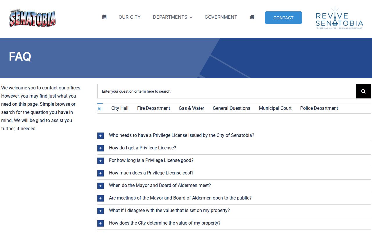Image resolution: width=372 pixels, height=233 pixels.
Task: Open question "How much does a Privilege License cost?"
Action: [151, 173]
